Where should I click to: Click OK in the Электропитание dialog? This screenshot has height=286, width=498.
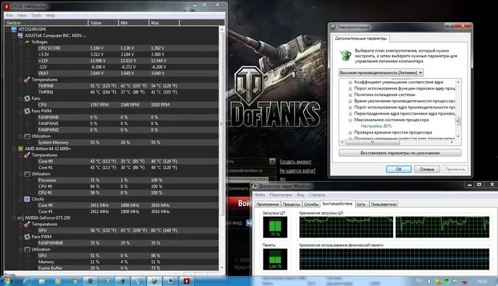click(398, 170)
